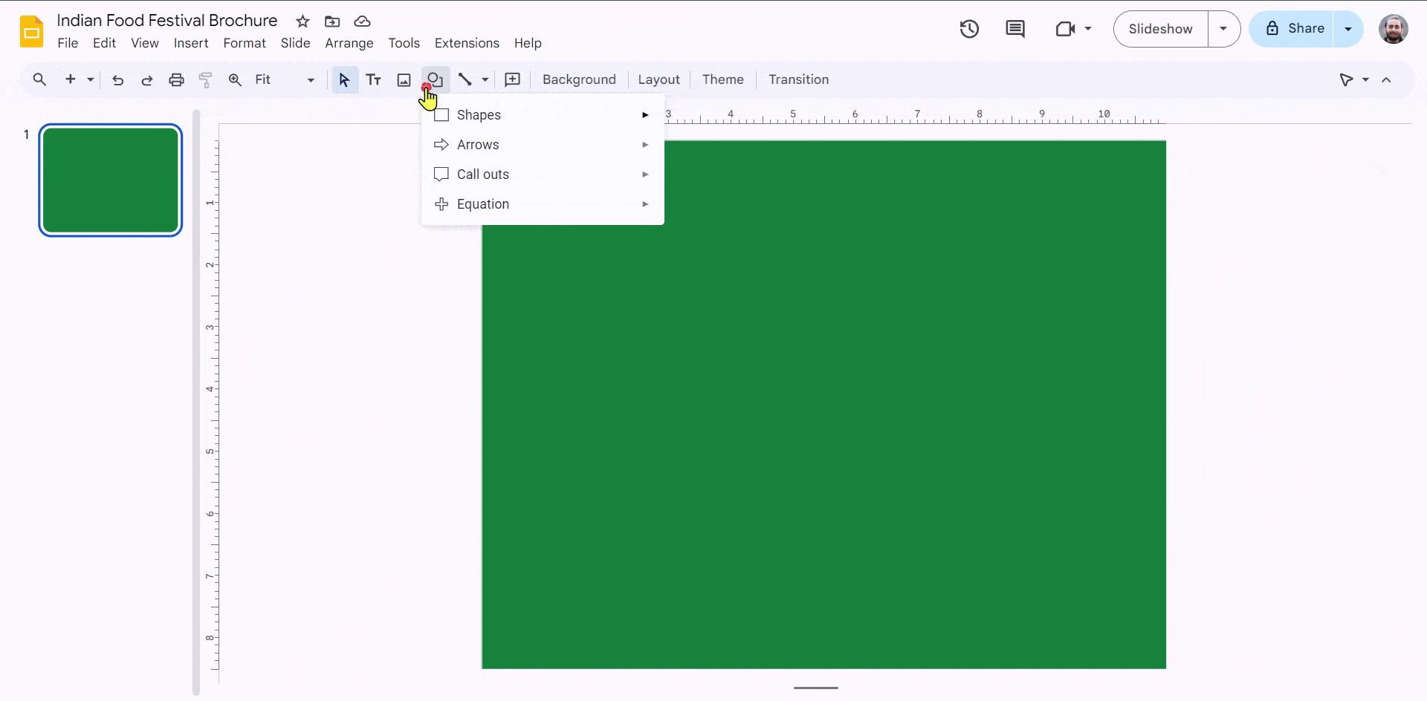The height and width of the screenshot is (701, 1427).
Task: Open the Slideshow options dropdown arrow
Action: 1223,29
